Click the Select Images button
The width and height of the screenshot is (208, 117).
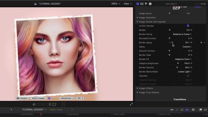(38, 98)
